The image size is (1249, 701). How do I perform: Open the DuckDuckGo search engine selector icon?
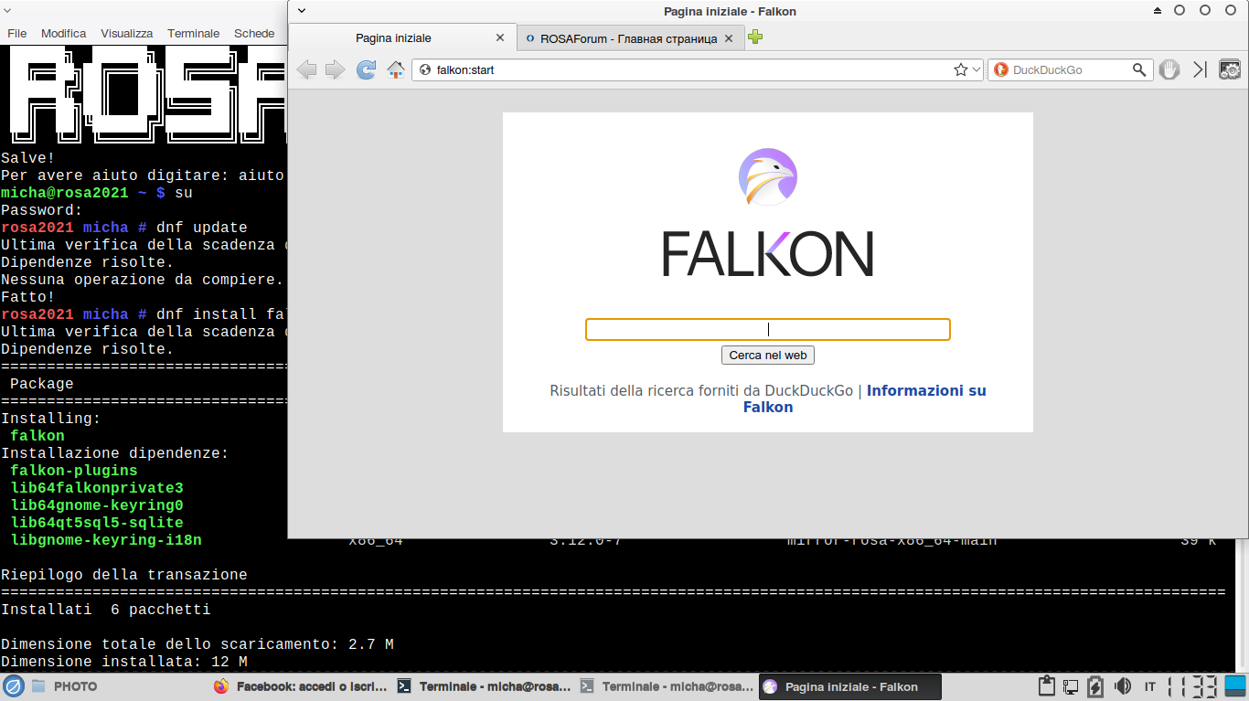point(1000,69)
